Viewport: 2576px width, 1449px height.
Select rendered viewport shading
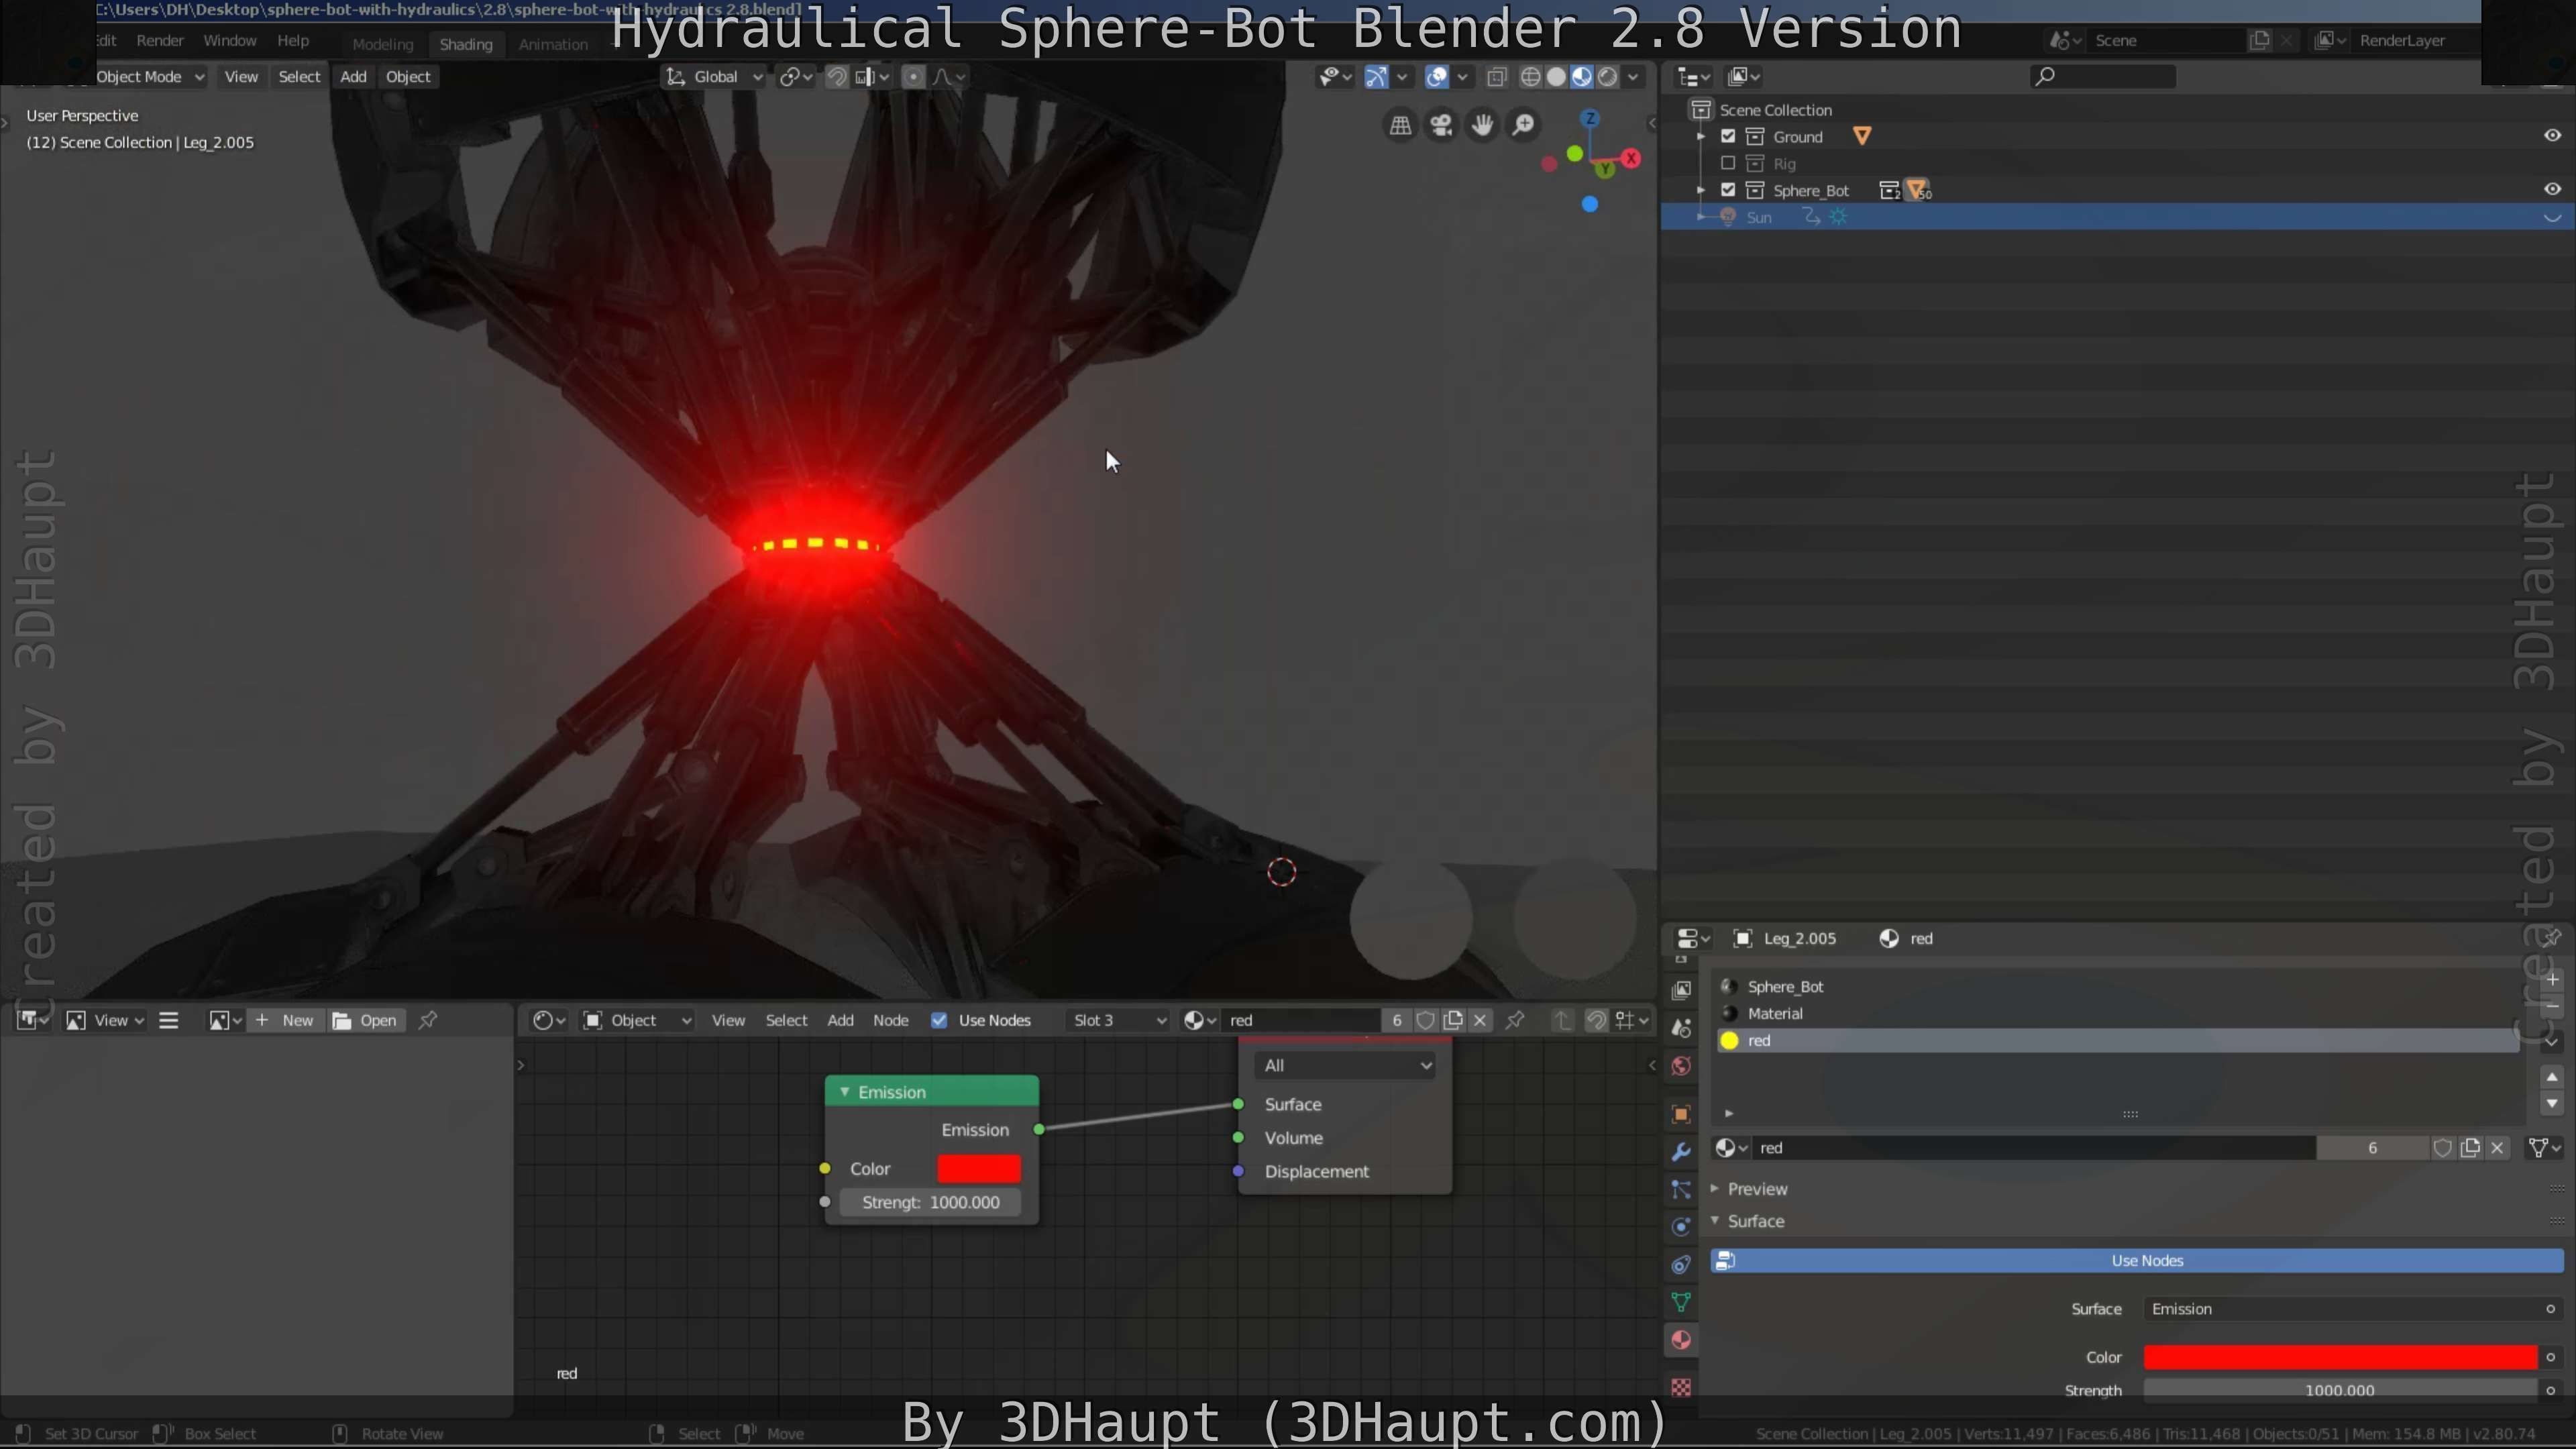[x=1607, y=77]
